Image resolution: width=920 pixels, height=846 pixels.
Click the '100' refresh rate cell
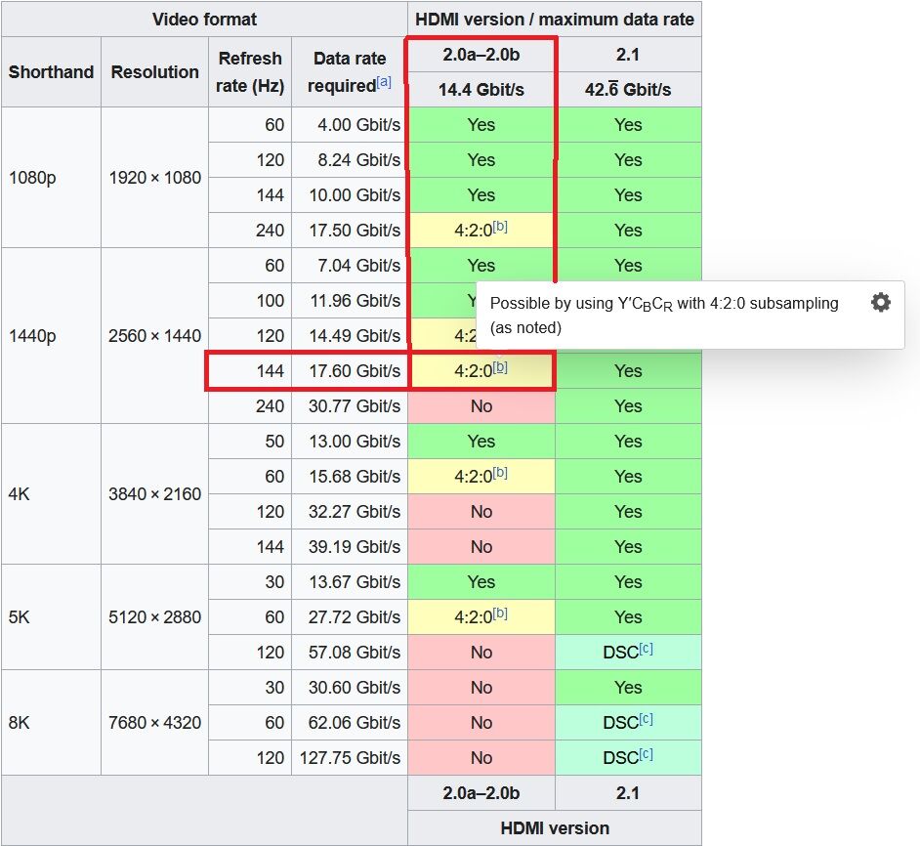tap(250, 301)
